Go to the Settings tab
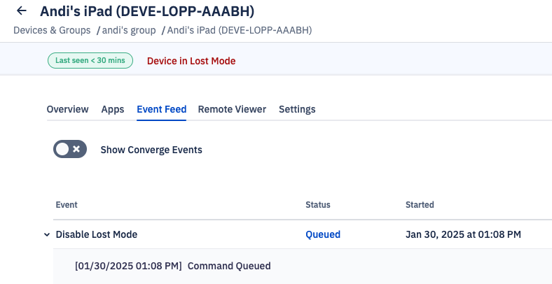552x284 pixels. click(297, 109)
